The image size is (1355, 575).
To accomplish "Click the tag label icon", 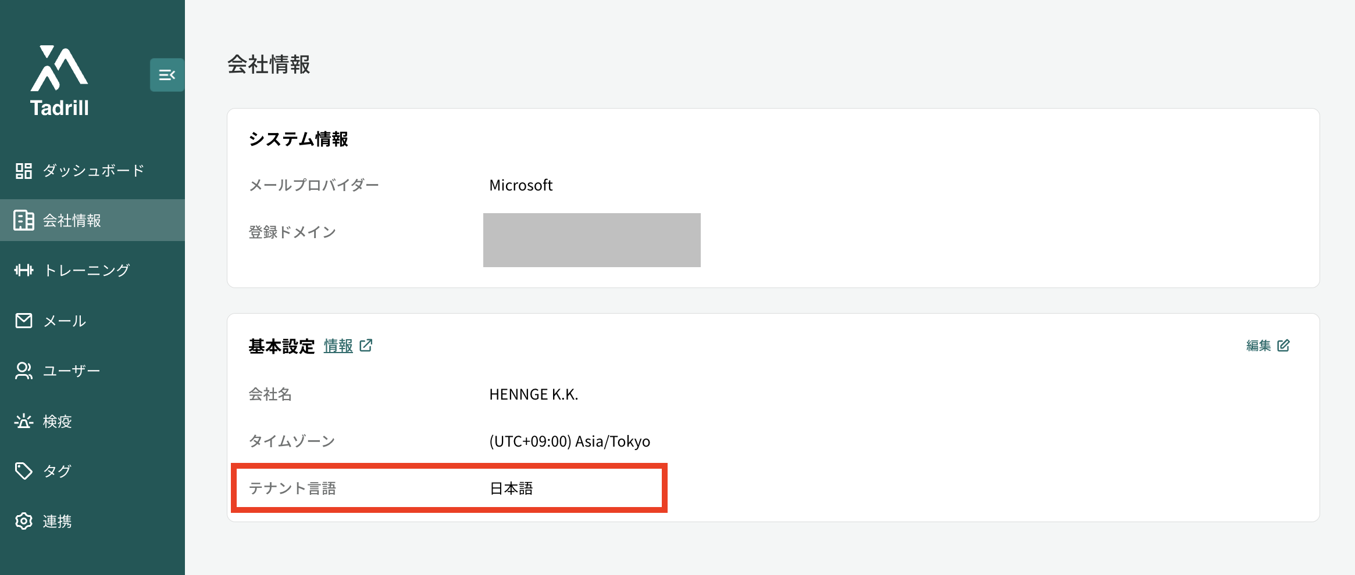I will click(24, 471).
